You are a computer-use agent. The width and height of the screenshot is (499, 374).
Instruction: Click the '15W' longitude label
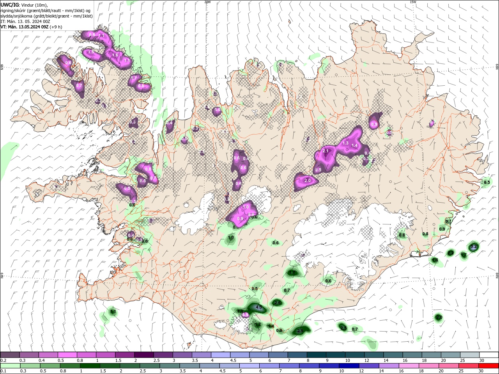413,2
